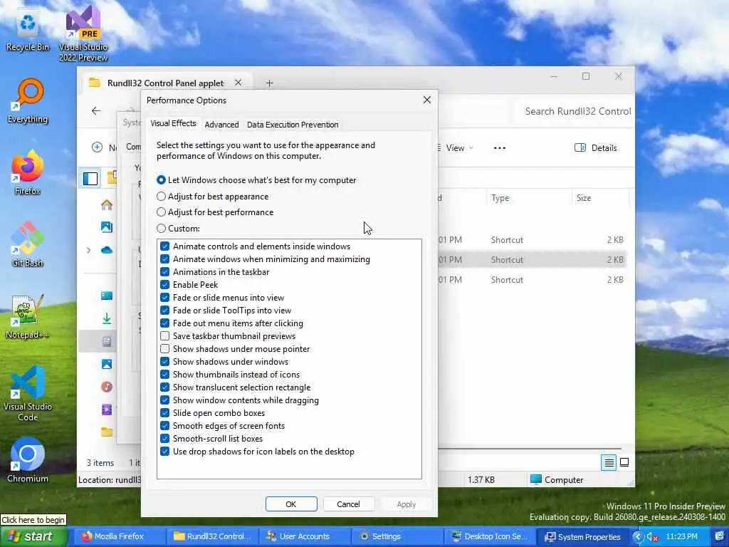Select Let Windows choose what's best option
Viewport: 729px width, 547px height.
coord(256,180)
